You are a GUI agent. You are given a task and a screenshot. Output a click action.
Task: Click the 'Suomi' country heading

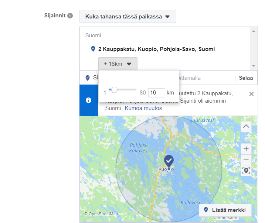[x=93, y=35]
